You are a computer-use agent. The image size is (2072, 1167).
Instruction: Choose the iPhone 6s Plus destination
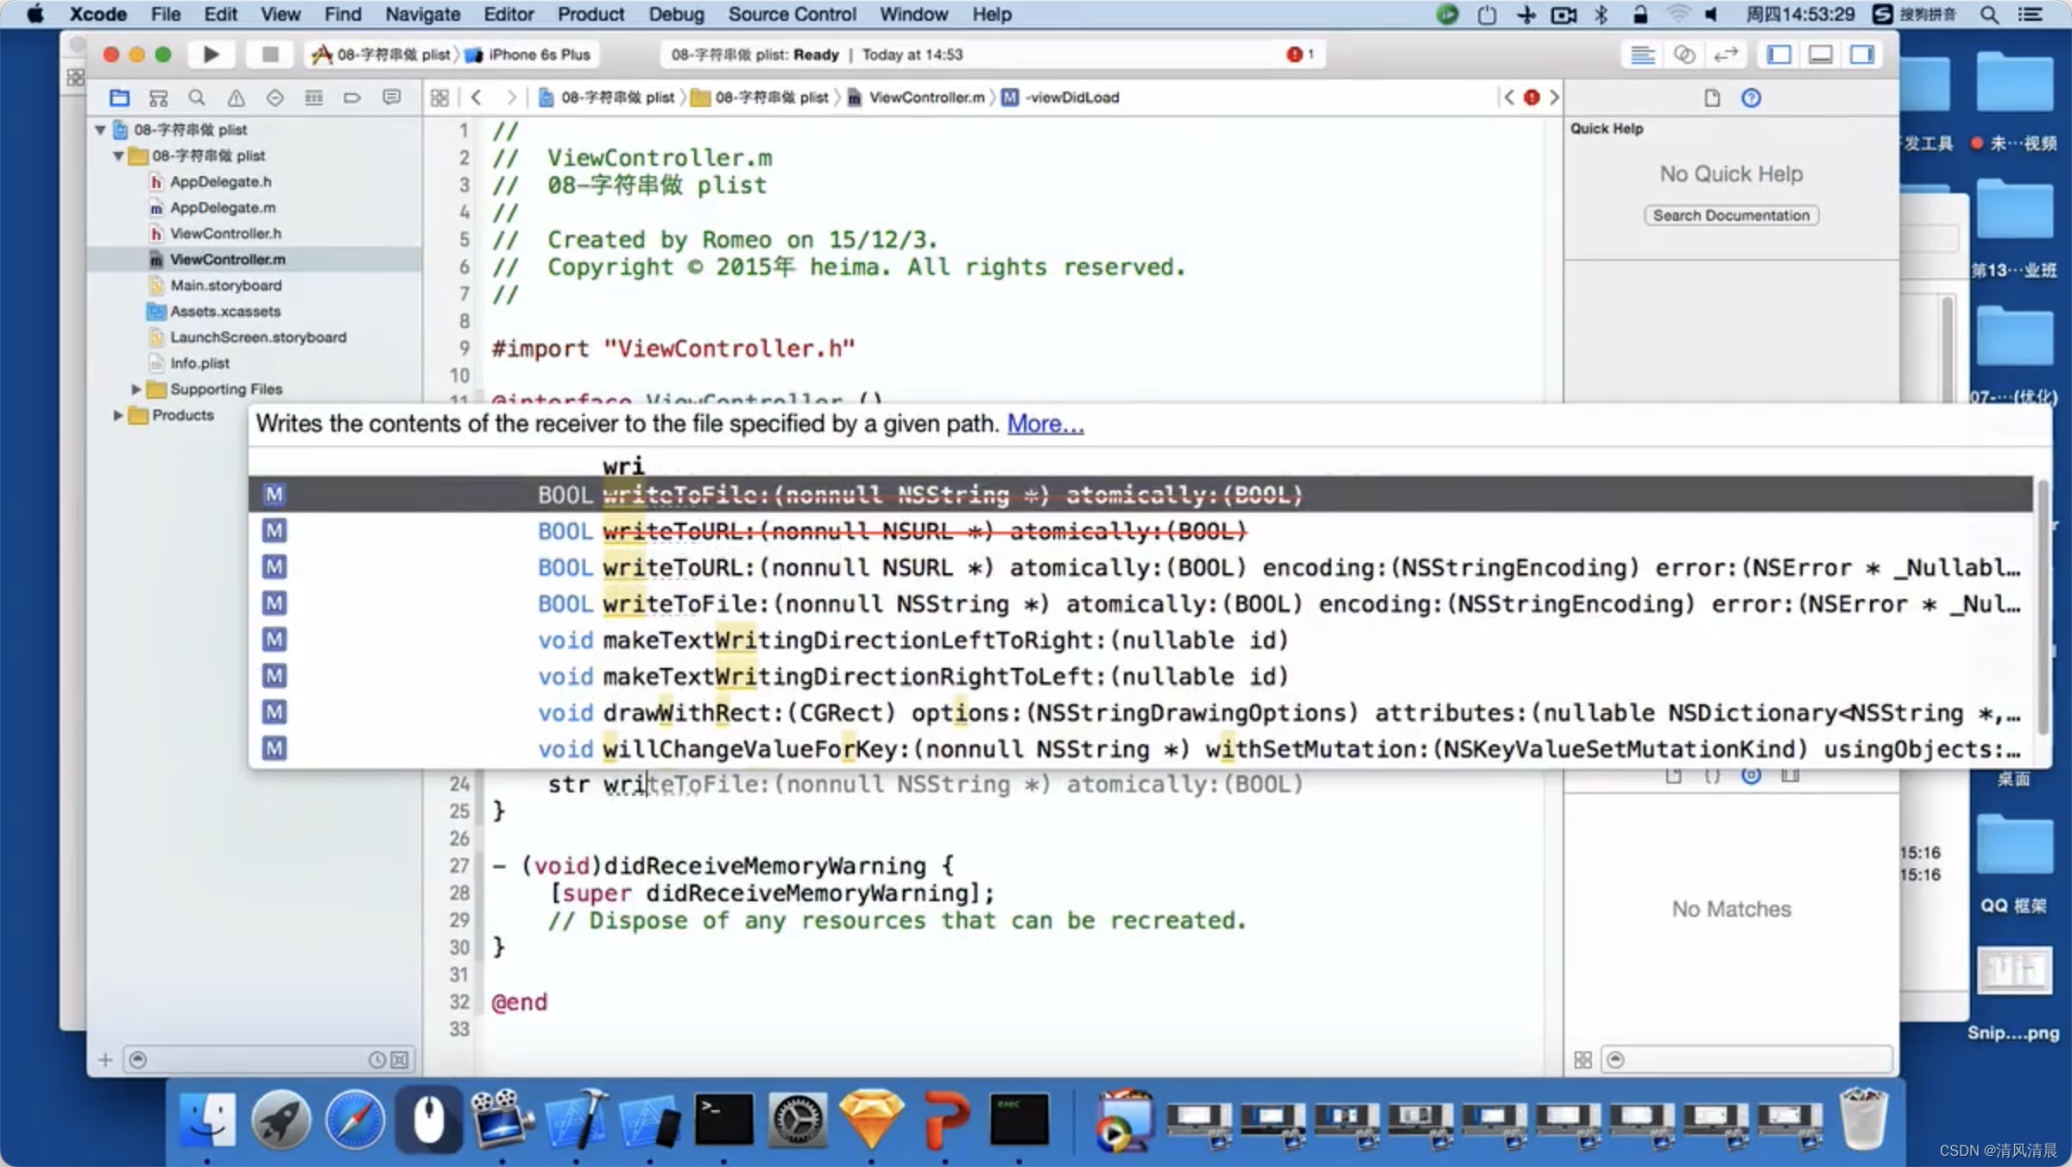(529, 54)
